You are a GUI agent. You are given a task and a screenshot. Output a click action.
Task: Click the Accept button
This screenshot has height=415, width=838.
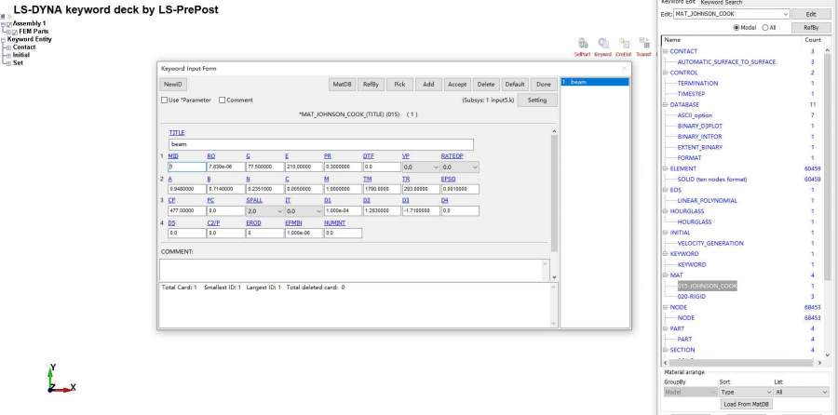click(x=457, y=84)
